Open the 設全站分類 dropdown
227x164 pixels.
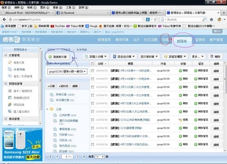click(x=124, y=56)
